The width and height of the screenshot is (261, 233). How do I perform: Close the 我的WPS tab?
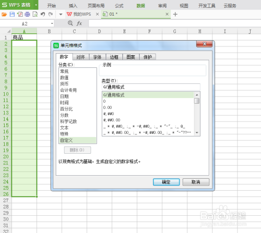[98, 14]
